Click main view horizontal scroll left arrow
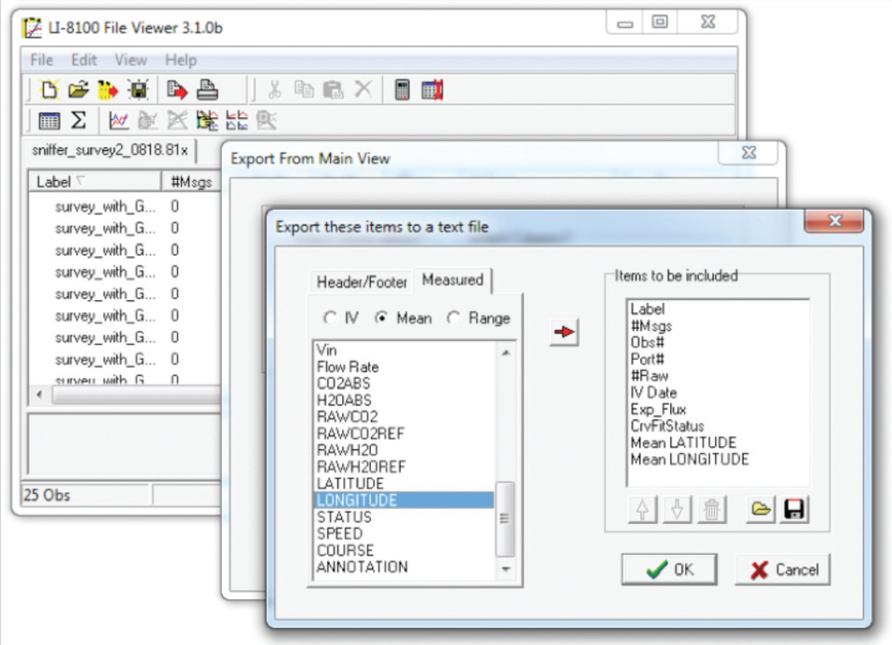The width and height of the screenshot is (892, 645). 39,394
